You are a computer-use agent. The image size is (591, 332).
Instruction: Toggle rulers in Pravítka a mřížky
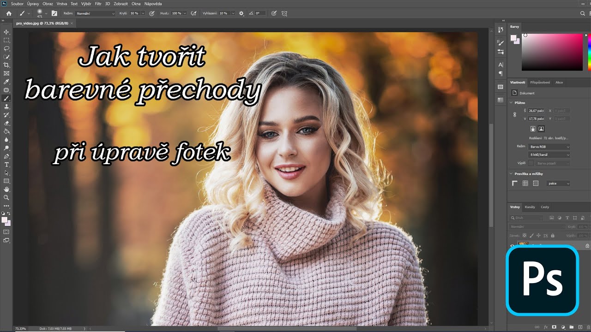515,183
